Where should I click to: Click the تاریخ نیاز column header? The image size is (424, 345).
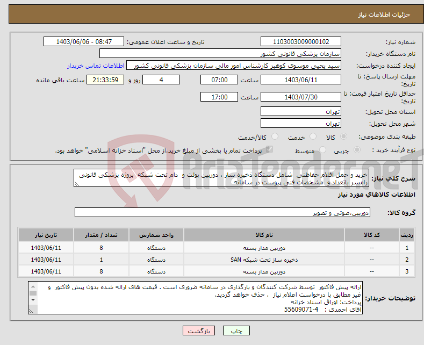pos(46,235)
